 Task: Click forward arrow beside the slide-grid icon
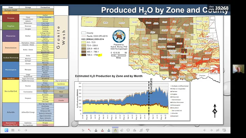click(x=26, y=130)
